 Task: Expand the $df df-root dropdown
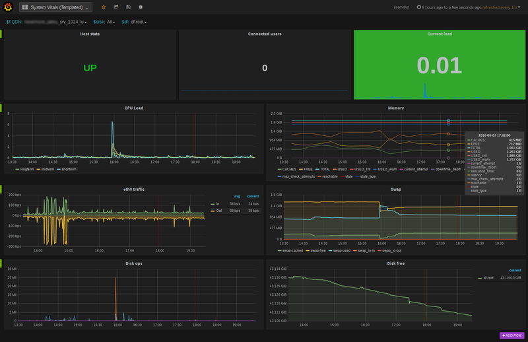coord(139,22)
